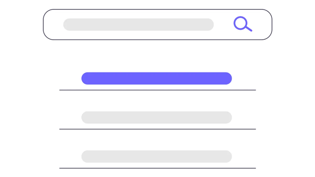Open the middle gray search result
This screenshot has height=177, width=315.
157,117
